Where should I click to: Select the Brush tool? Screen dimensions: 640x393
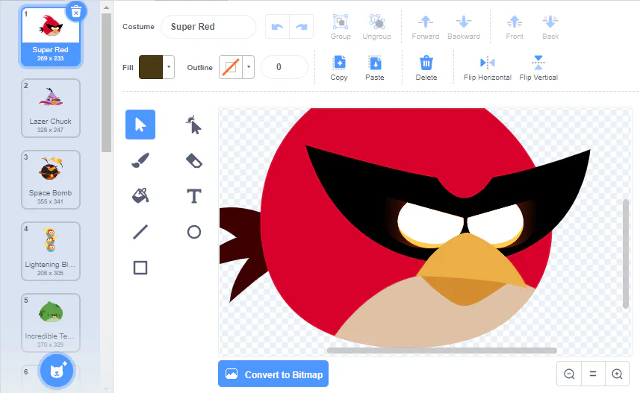140,160
